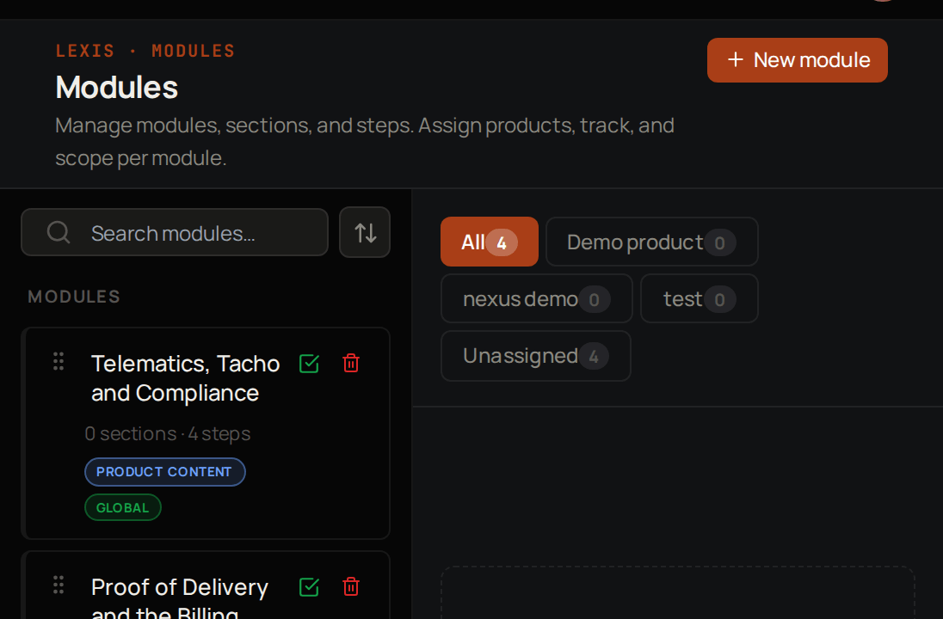
Task: Click PRODUCT CONTENT badge on Telematics module
Action: tap(165, 472)
